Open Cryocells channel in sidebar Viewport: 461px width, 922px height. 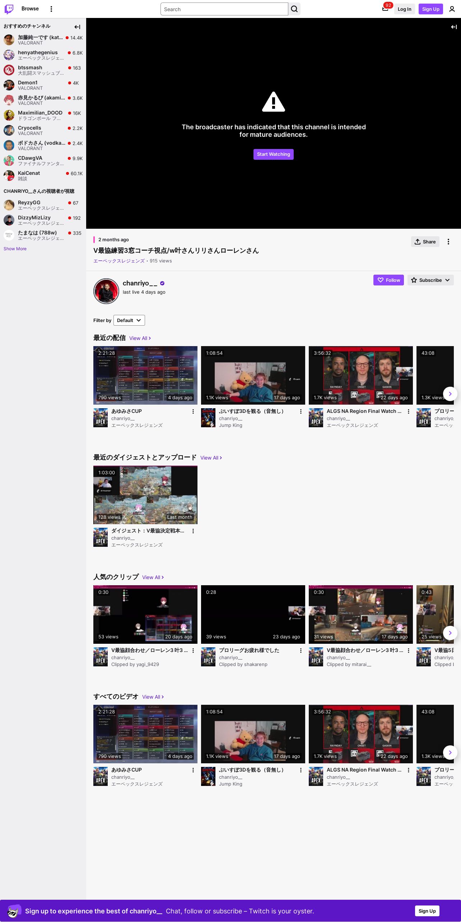[x=43, y=130]
